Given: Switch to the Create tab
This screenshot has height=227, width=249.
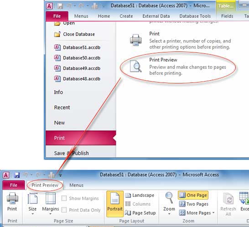Looking at the screenshot, I should (126, 16).
